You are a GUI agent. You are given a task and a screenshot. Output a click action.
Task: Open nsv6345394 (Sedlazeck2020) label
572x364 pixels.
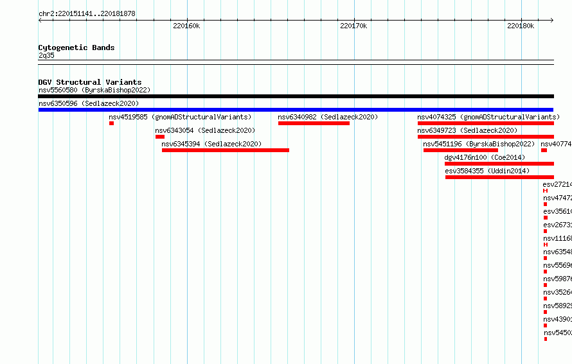(x=211, y=144)
